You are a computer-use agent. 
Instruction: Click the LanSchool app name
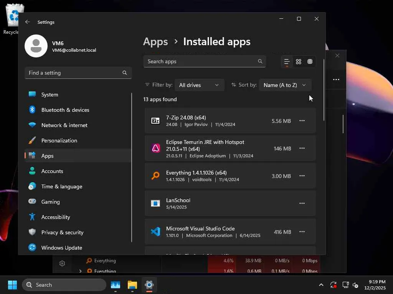coord(178,200)
